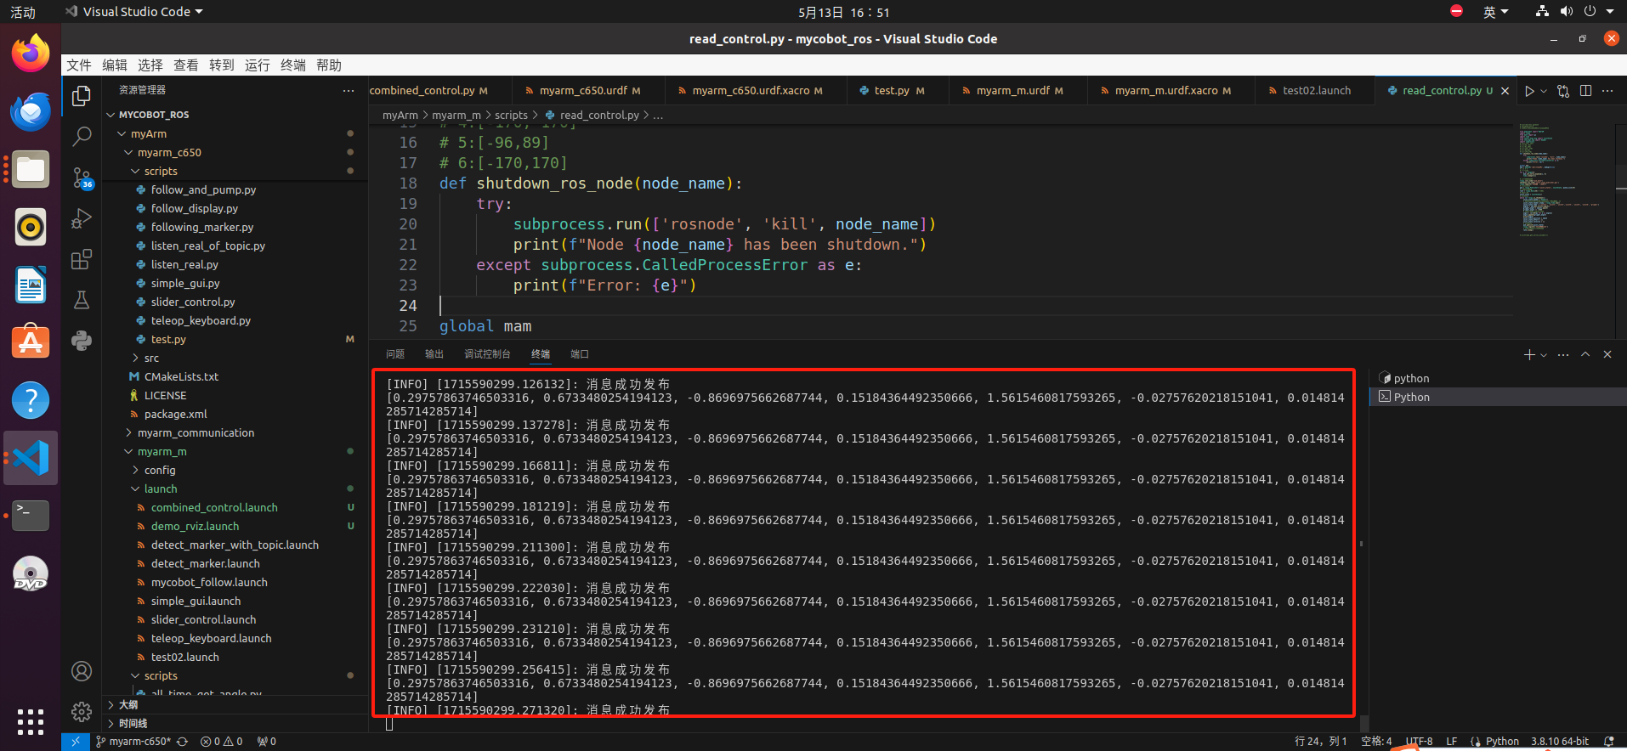Image resolution: width=1627 pixels, height=751 pixels.
Task: Open Files from the Ubuntu dock
Action: (31, 170)
